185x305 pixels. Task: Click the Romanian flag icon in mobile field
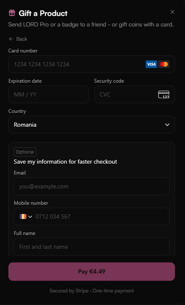[x=23, y=216]
